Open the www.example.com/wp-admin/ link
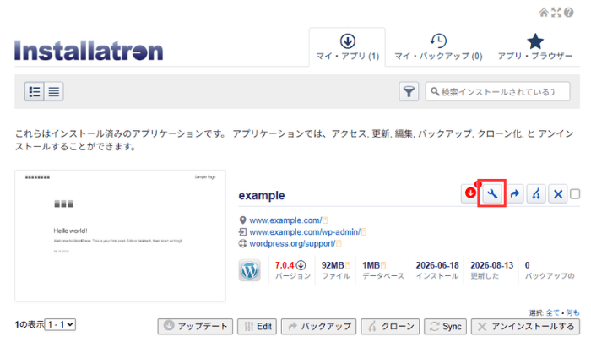 coord(305,232)
